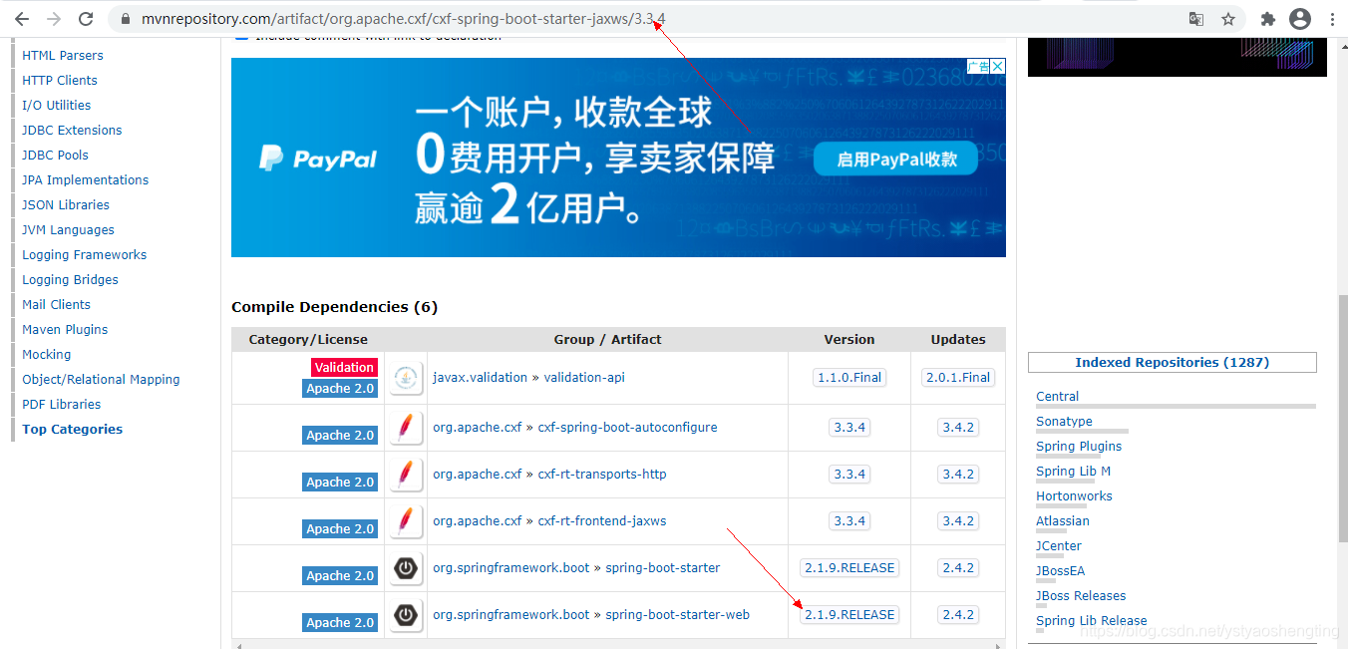Select version 2.1.9.RELEASE of spring-boot-starter-web
This screenshot has height=649, width=1348.
(848, 614)
